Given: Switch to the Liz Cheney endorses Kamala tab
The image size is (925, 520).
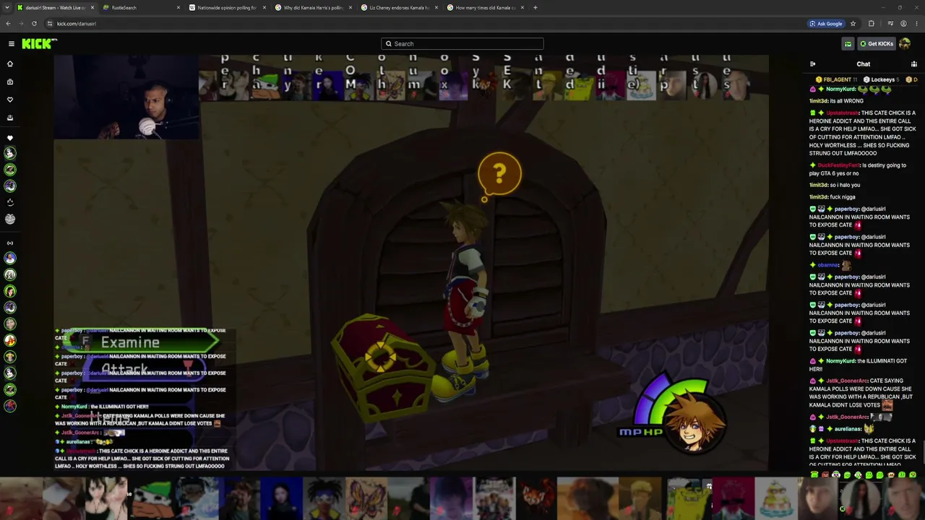Looking at the screenshot, I should click(x=399, y=8).
